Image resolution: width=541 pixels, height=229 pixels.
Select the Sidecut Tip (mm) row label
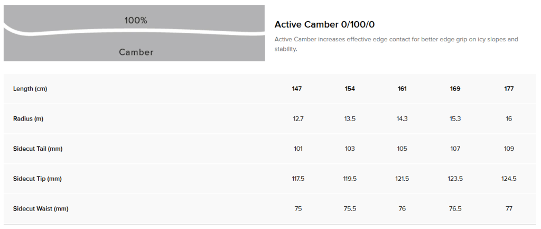37,179
